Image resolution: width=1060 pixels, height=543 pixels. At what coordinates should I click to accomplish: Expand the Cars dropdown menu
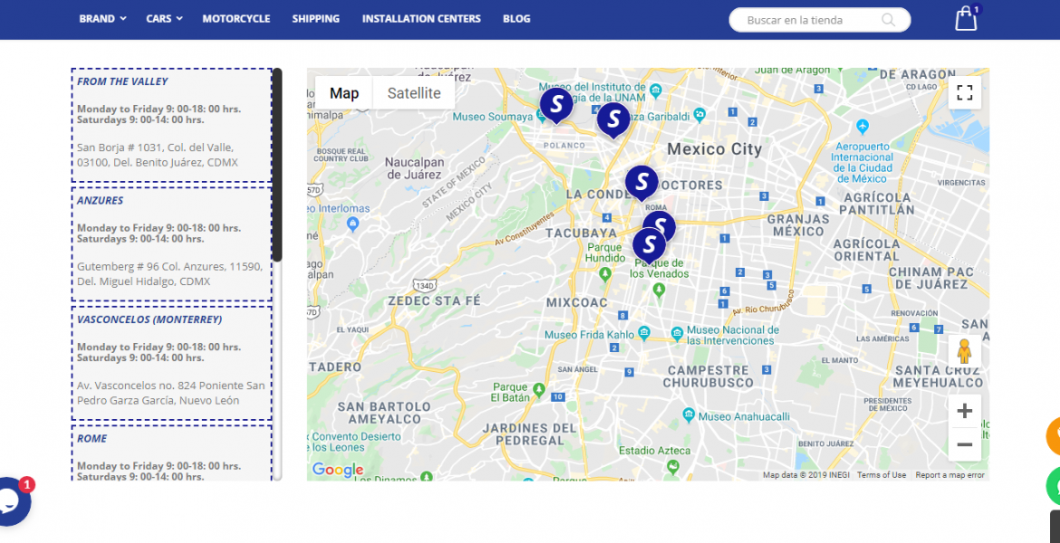164,19
